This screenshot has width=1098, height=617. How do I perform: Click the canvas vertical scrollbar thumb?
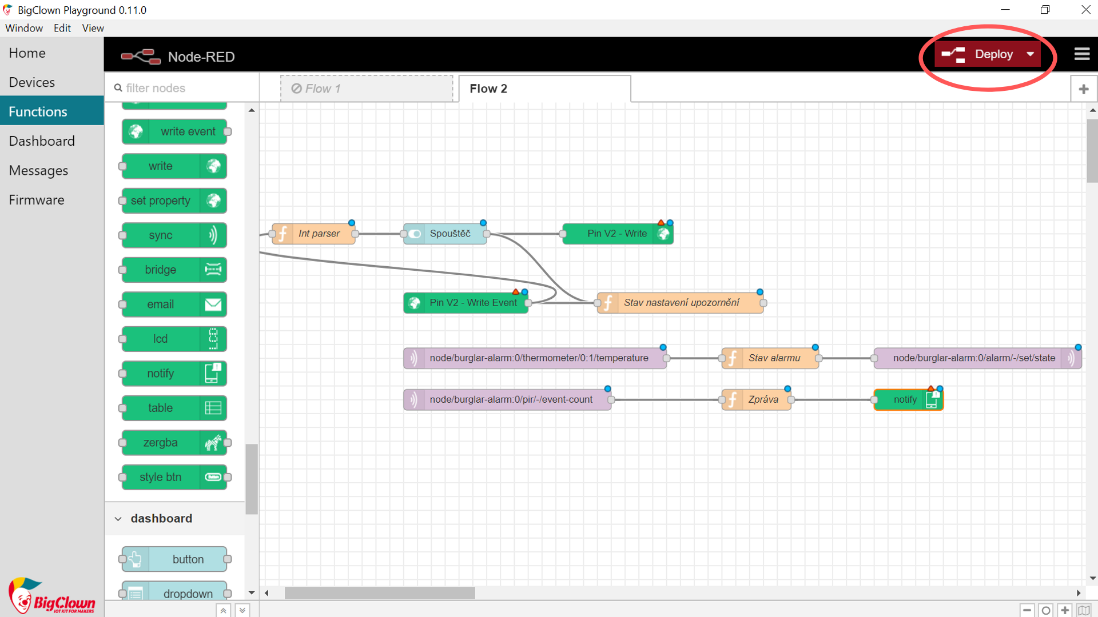[1092, 151]
